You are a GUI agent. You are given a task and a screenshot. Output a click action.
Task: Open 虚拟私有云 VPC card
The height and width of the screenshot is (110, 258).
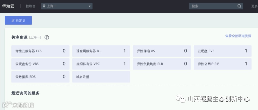click(101, 64)
